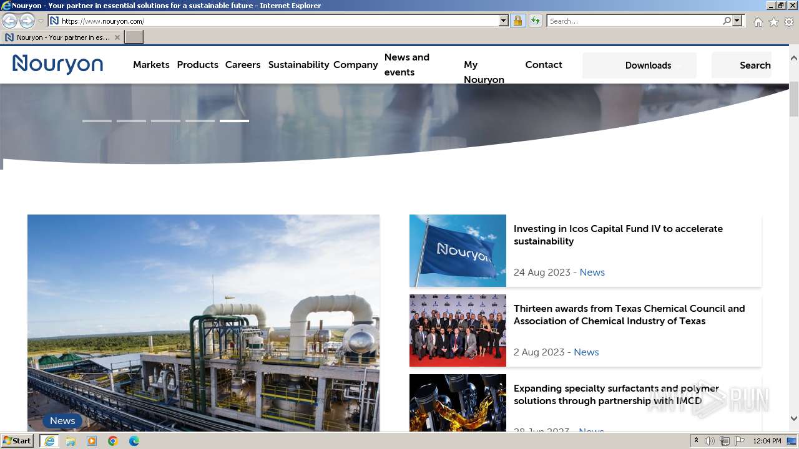The image size is (799, 449).
Task: Open the specialty surfactants IMCD partnership article
Action: tap(616, 395)
